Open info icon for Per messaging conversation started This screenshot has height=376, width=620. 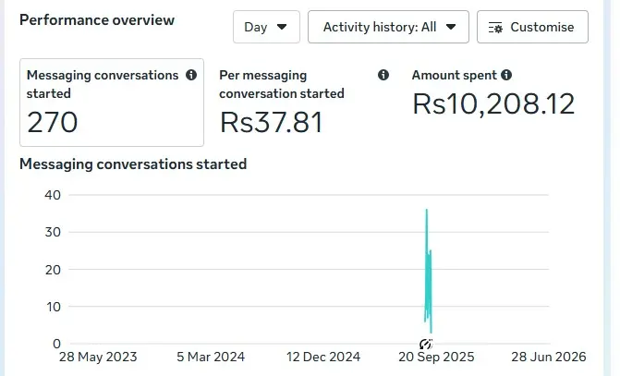pos(383,75)
